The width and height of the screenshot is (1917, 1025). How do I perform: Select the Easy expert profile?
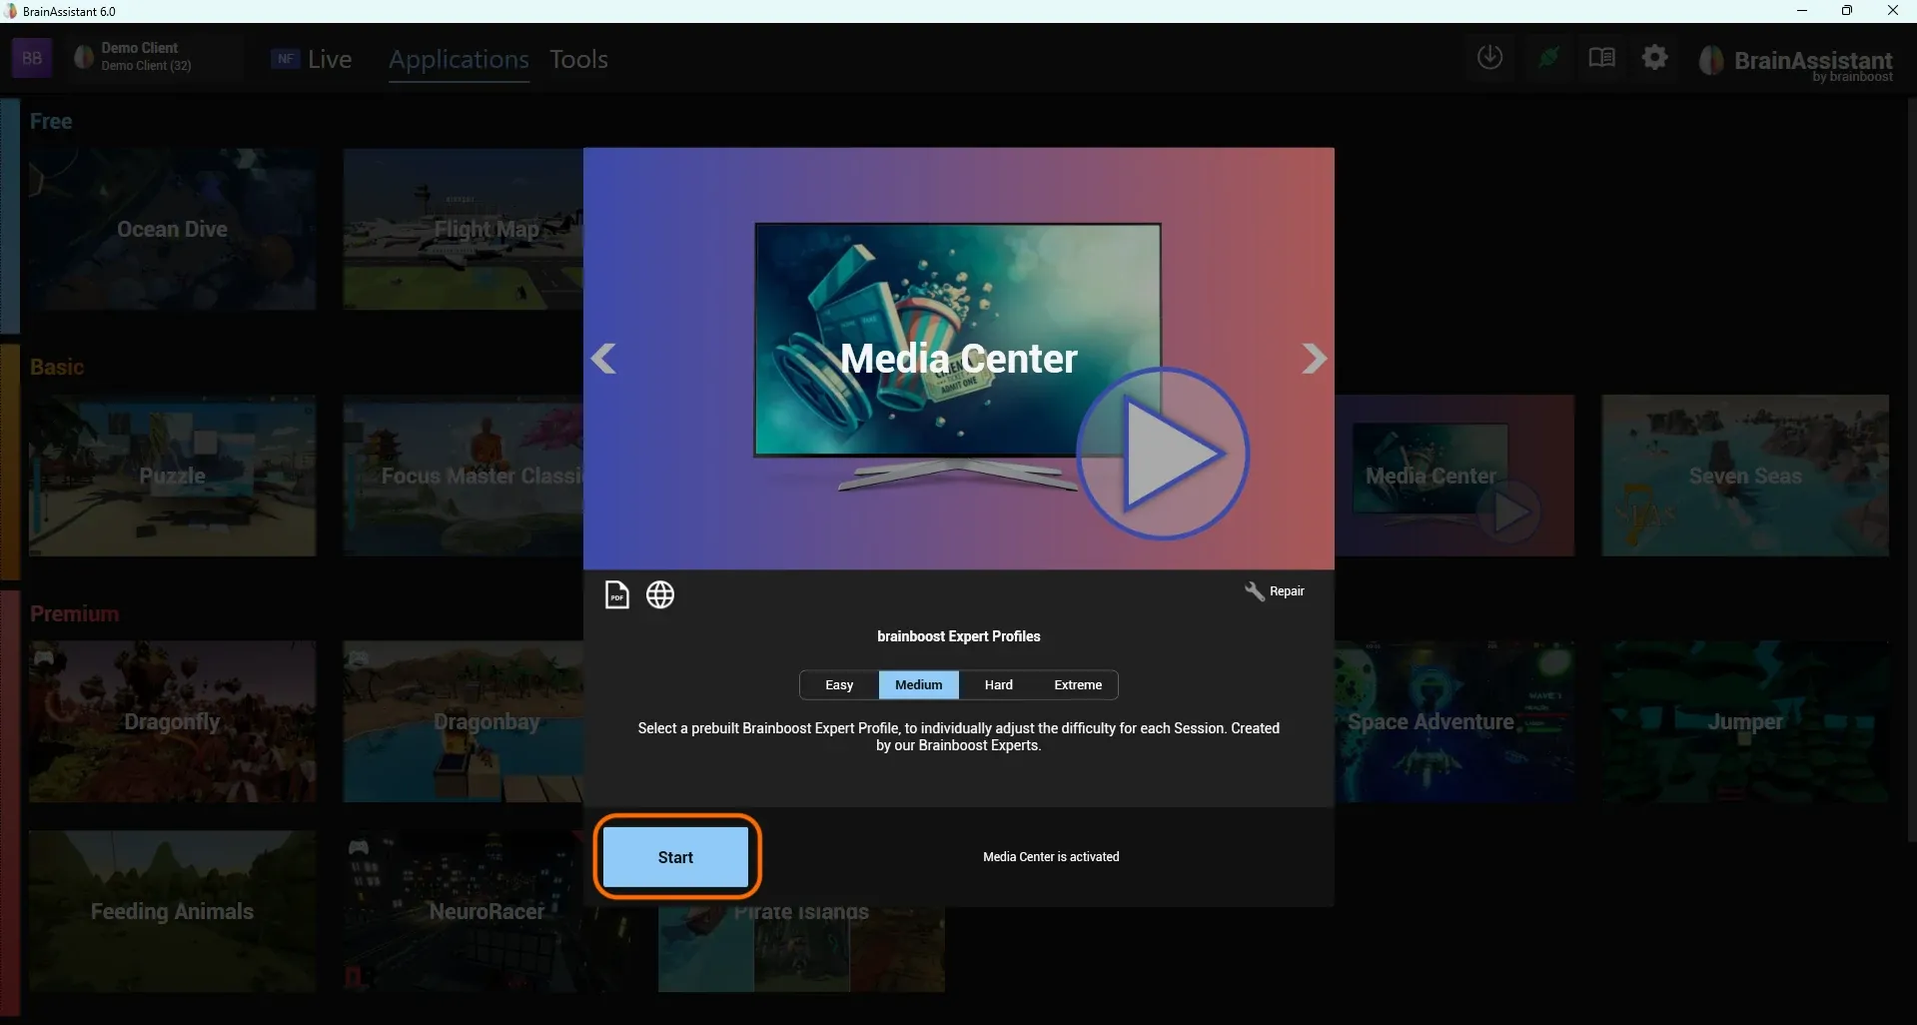(x=839, y=685)
